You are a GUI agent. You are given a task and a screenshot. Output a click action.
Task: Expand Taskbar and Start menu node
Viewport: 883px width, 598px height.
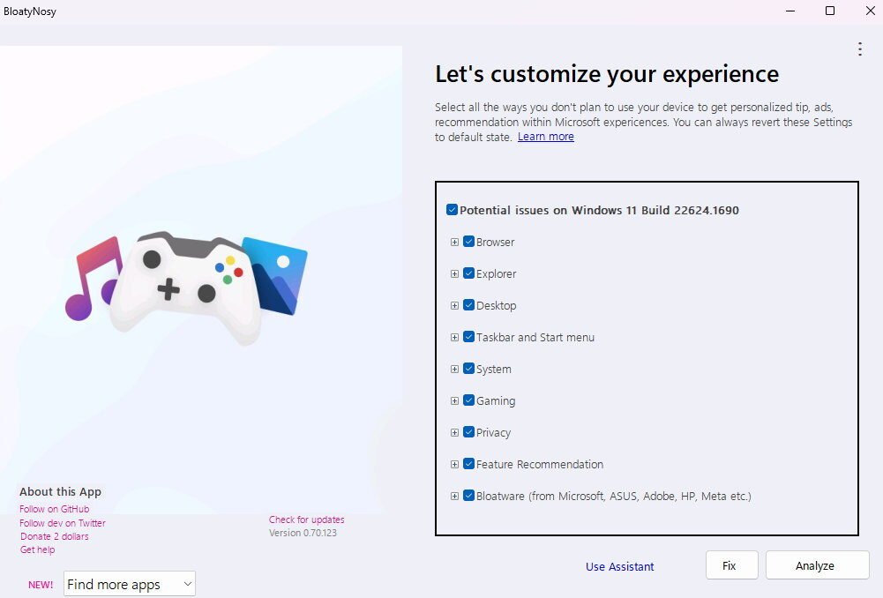454,337
